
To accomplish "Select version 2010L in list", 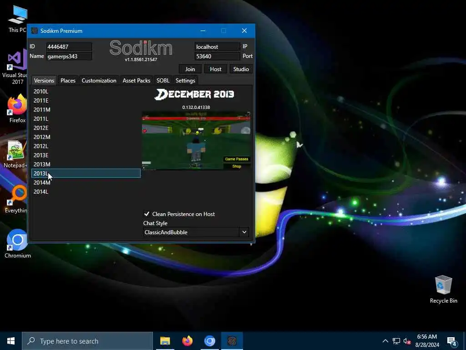I will pos(86,91).
